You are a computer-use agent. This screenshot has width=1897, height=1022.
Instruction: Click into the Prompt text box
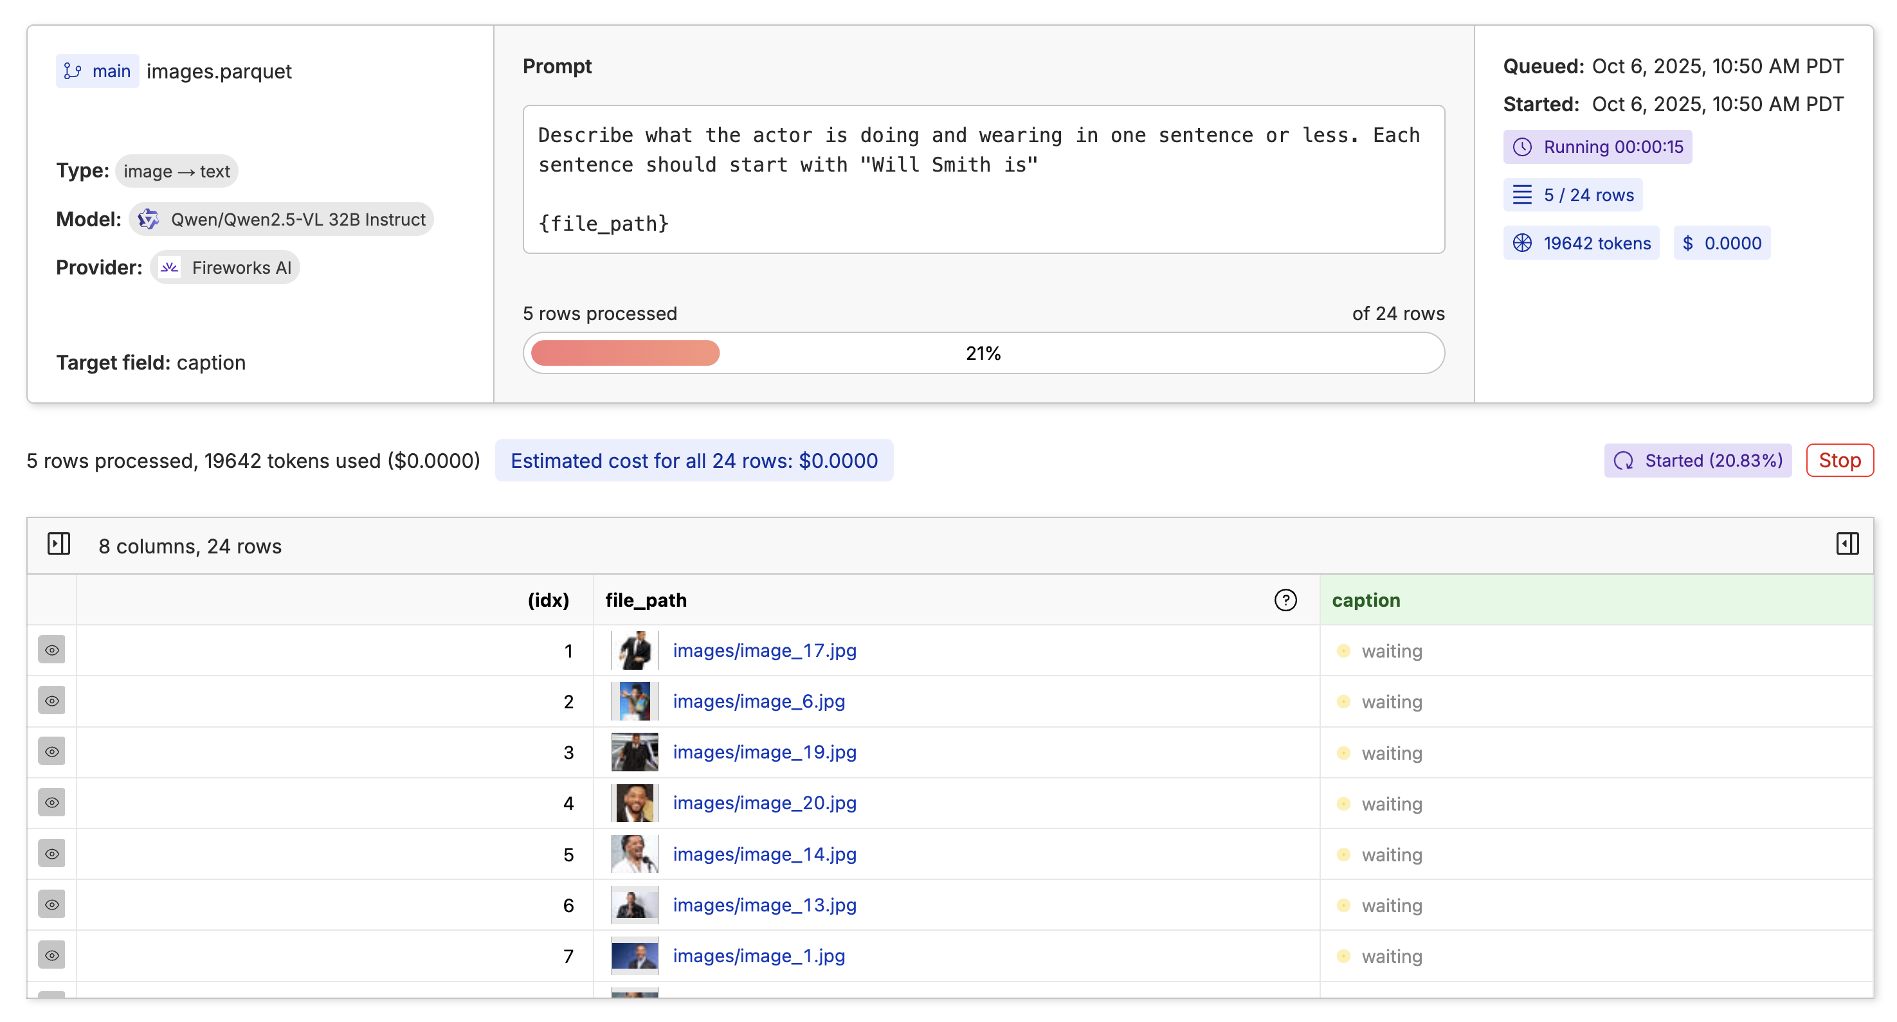tap(983, 179)
